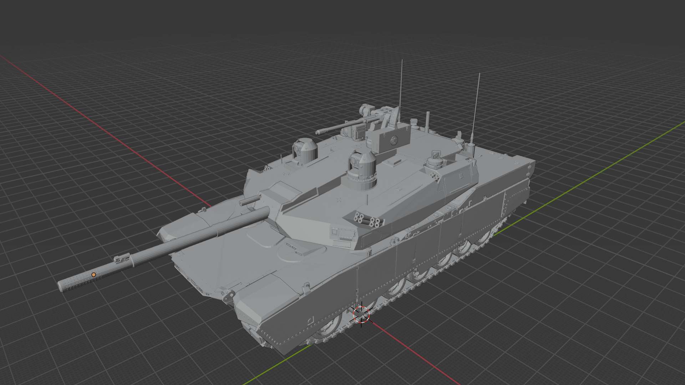
Task: Click the red-white 3D cursor near the tracks
Action: click(x=361, y=314)
